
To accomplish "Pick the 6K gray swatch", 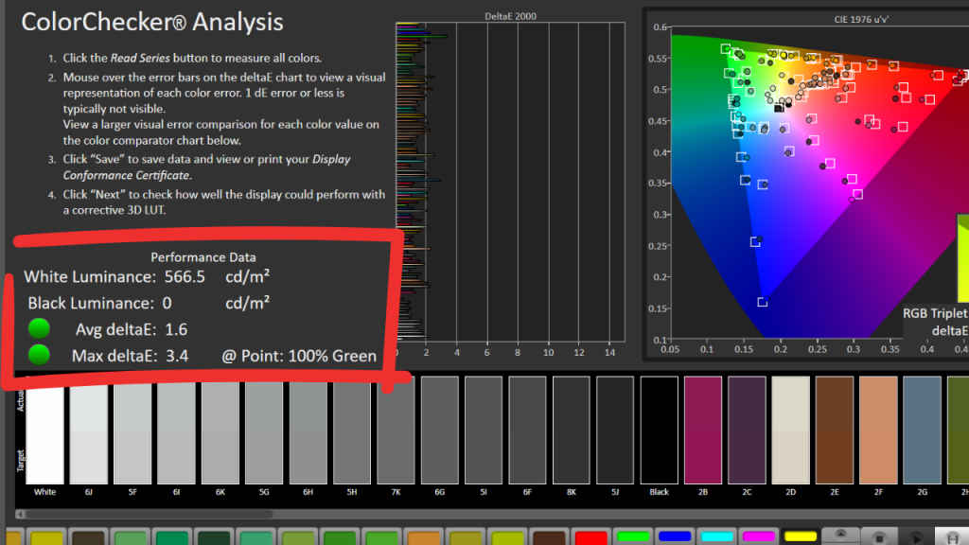I will click(x=220, y=431).
